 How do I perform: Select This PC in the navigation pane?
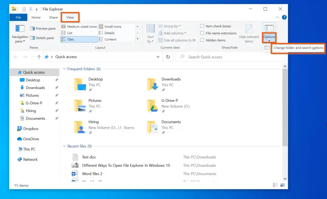[27, 149]
